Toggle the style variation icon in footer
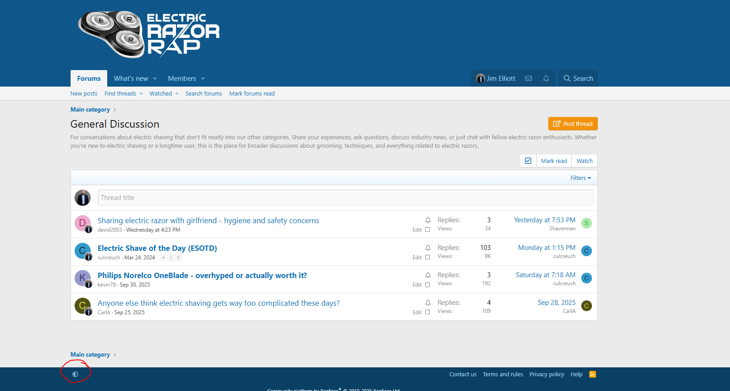730x391 pixels. tap(75, 374)
